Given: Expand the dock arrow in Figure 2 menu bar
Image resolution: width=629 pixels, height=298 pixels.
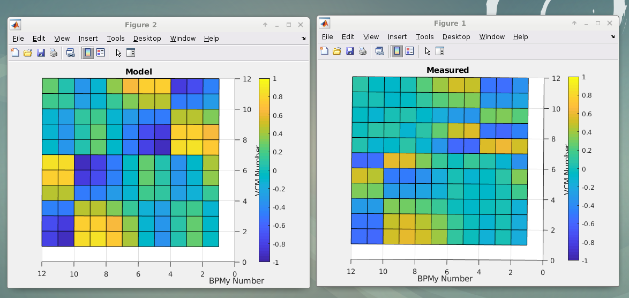Looking at the screenshot, I should point(304,39).
